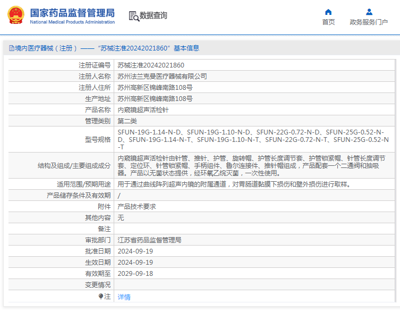Click 2024-09-19 in 生效日期 row
400x312 pixels.
tap(135, 263)
